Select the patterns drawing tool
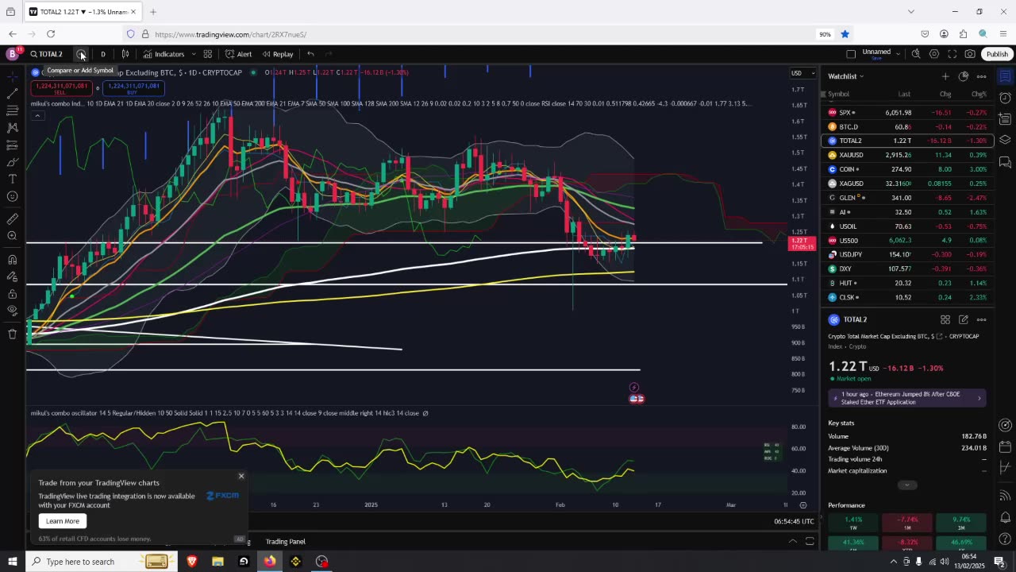 click(12, 128)
